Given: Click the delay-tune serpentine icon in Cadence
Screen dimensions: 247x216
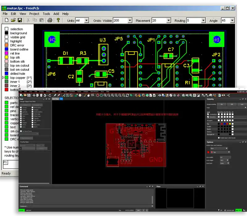Looking at the screenshot, I should (x=92, y=95).
